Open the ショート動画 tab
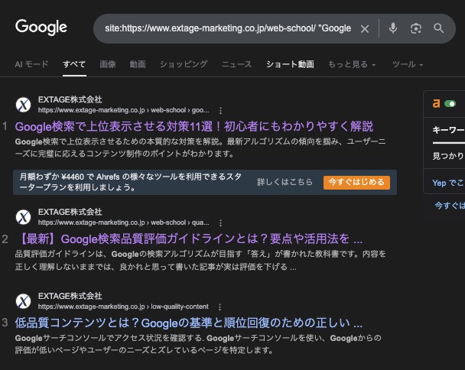 point(290,64)
